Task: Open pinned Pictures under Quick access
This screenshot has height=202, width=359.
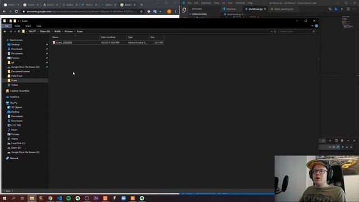Action: 15,58
